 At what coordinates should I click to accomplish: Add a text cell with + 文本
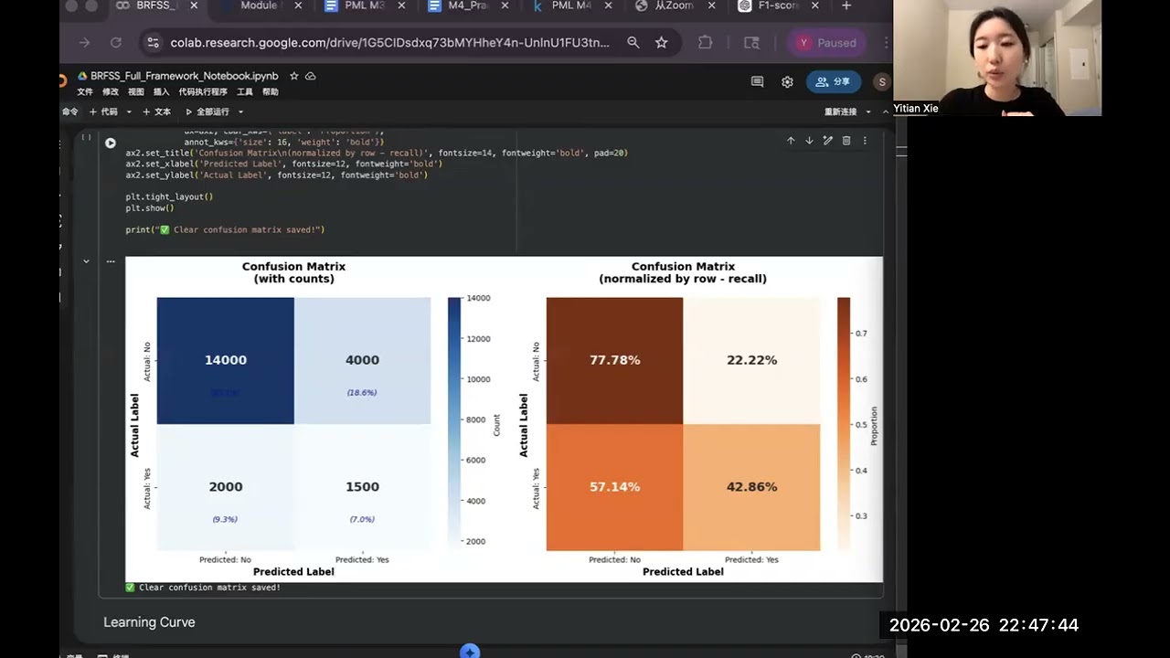tap(156, 111)
